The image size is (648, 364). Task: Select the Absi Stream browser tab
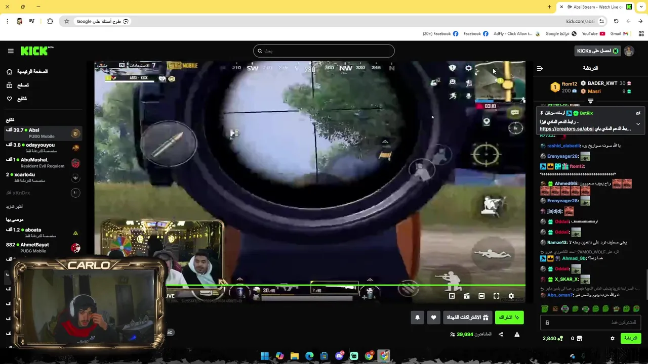click(x=595, y=7)
